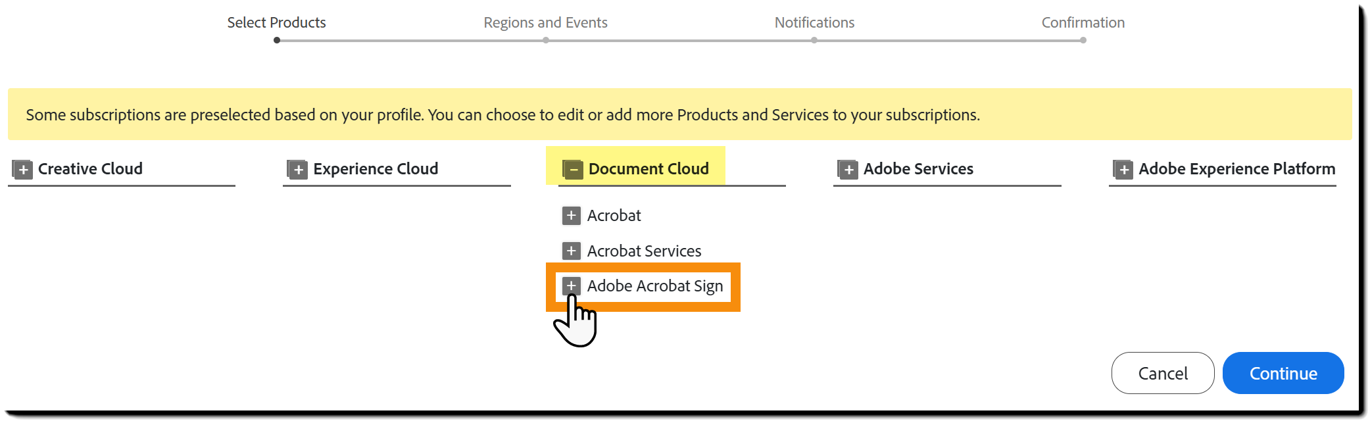1370x423 pixels.
Task: Click the plus icon next to Acrobat Services
Action: [x=571, y=251]
